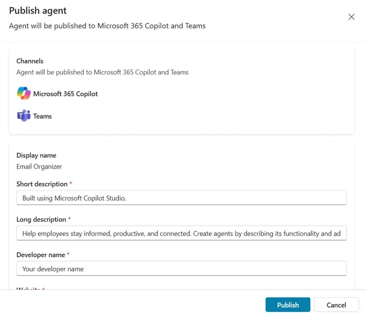The image size is (366, 316).
Task: Click the 'Long description' label
Action: 41,220
